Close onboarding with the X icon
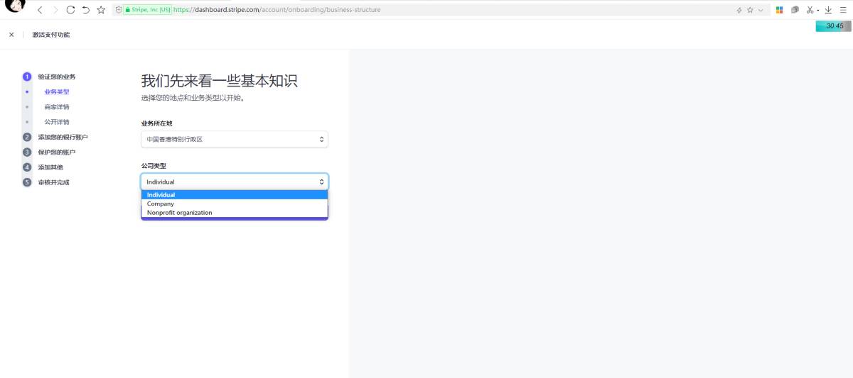The height and width of the screenshot is (378, 853). [x=11, y=35]
